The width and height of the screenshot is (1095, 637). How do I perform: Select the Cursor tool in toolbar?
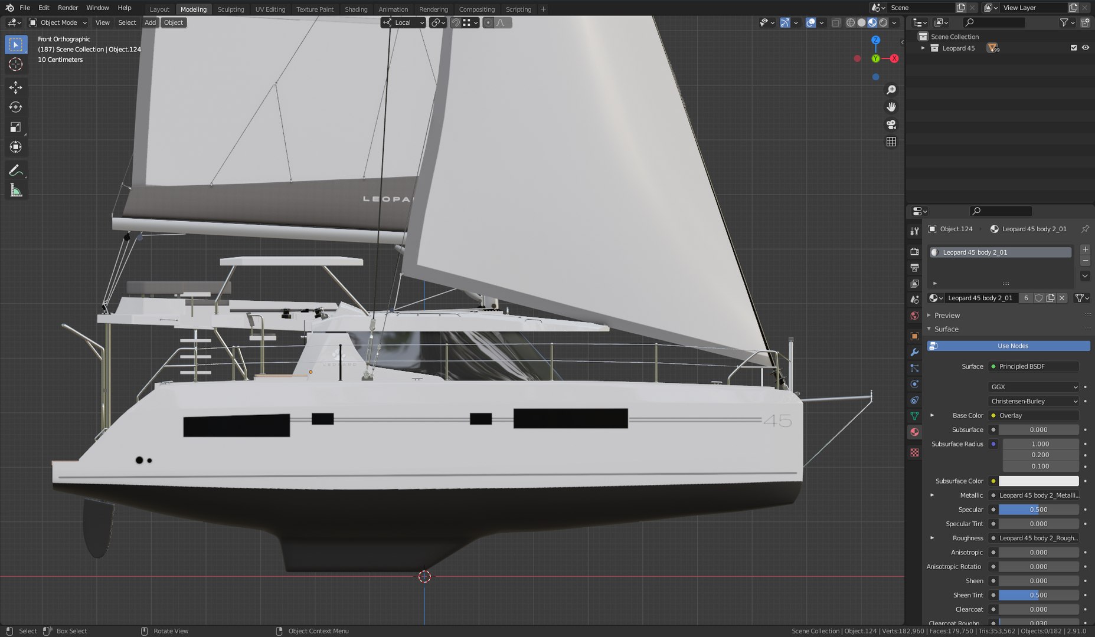[16, 64]
